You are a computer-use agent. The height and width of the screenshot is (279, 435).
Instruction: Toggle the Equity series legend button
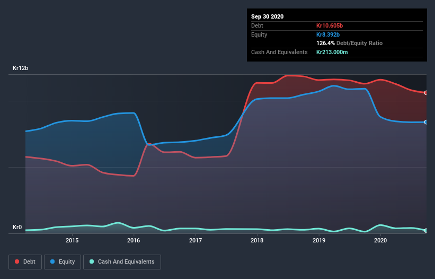click(x=63, y=262)
